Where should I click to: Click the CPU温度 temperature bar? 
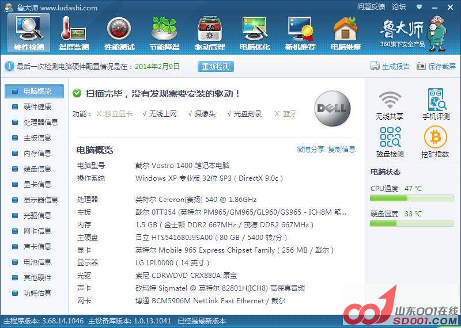pyautogui.click(x=412, y=198)
